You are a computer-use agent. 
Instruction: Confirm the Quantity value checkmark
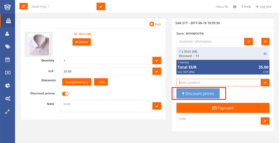point(157,61)
